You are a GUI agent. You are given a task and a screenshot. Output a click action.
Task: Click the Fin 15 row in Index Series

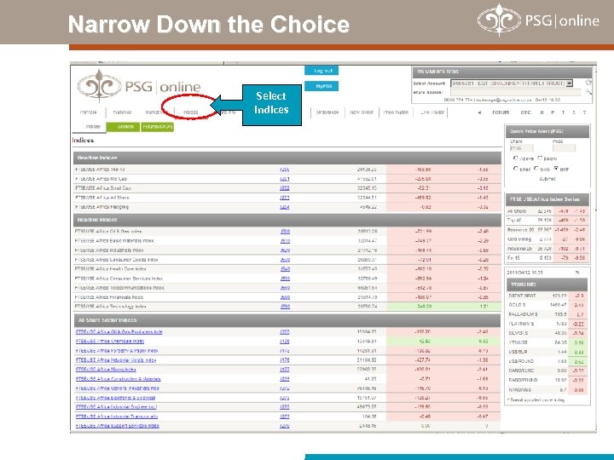tap(547, 258)
